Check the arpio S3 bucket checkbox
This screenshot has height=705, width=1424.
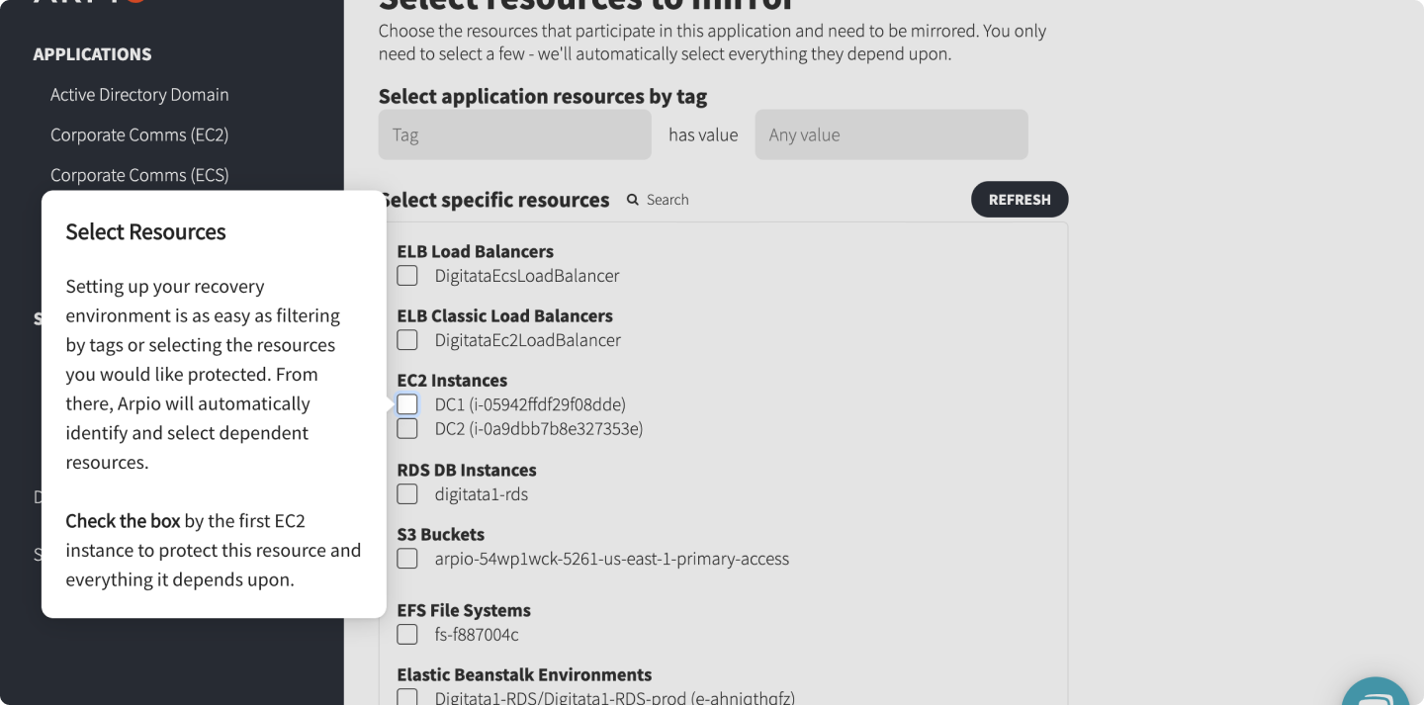click(407, 559)
